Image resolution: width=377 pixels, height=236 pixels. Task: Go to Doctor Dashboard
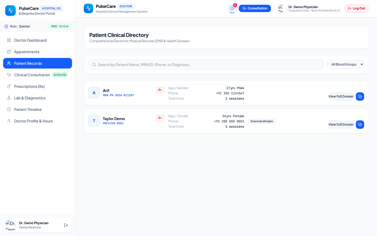pyautogui.click(x=37, y=40)
